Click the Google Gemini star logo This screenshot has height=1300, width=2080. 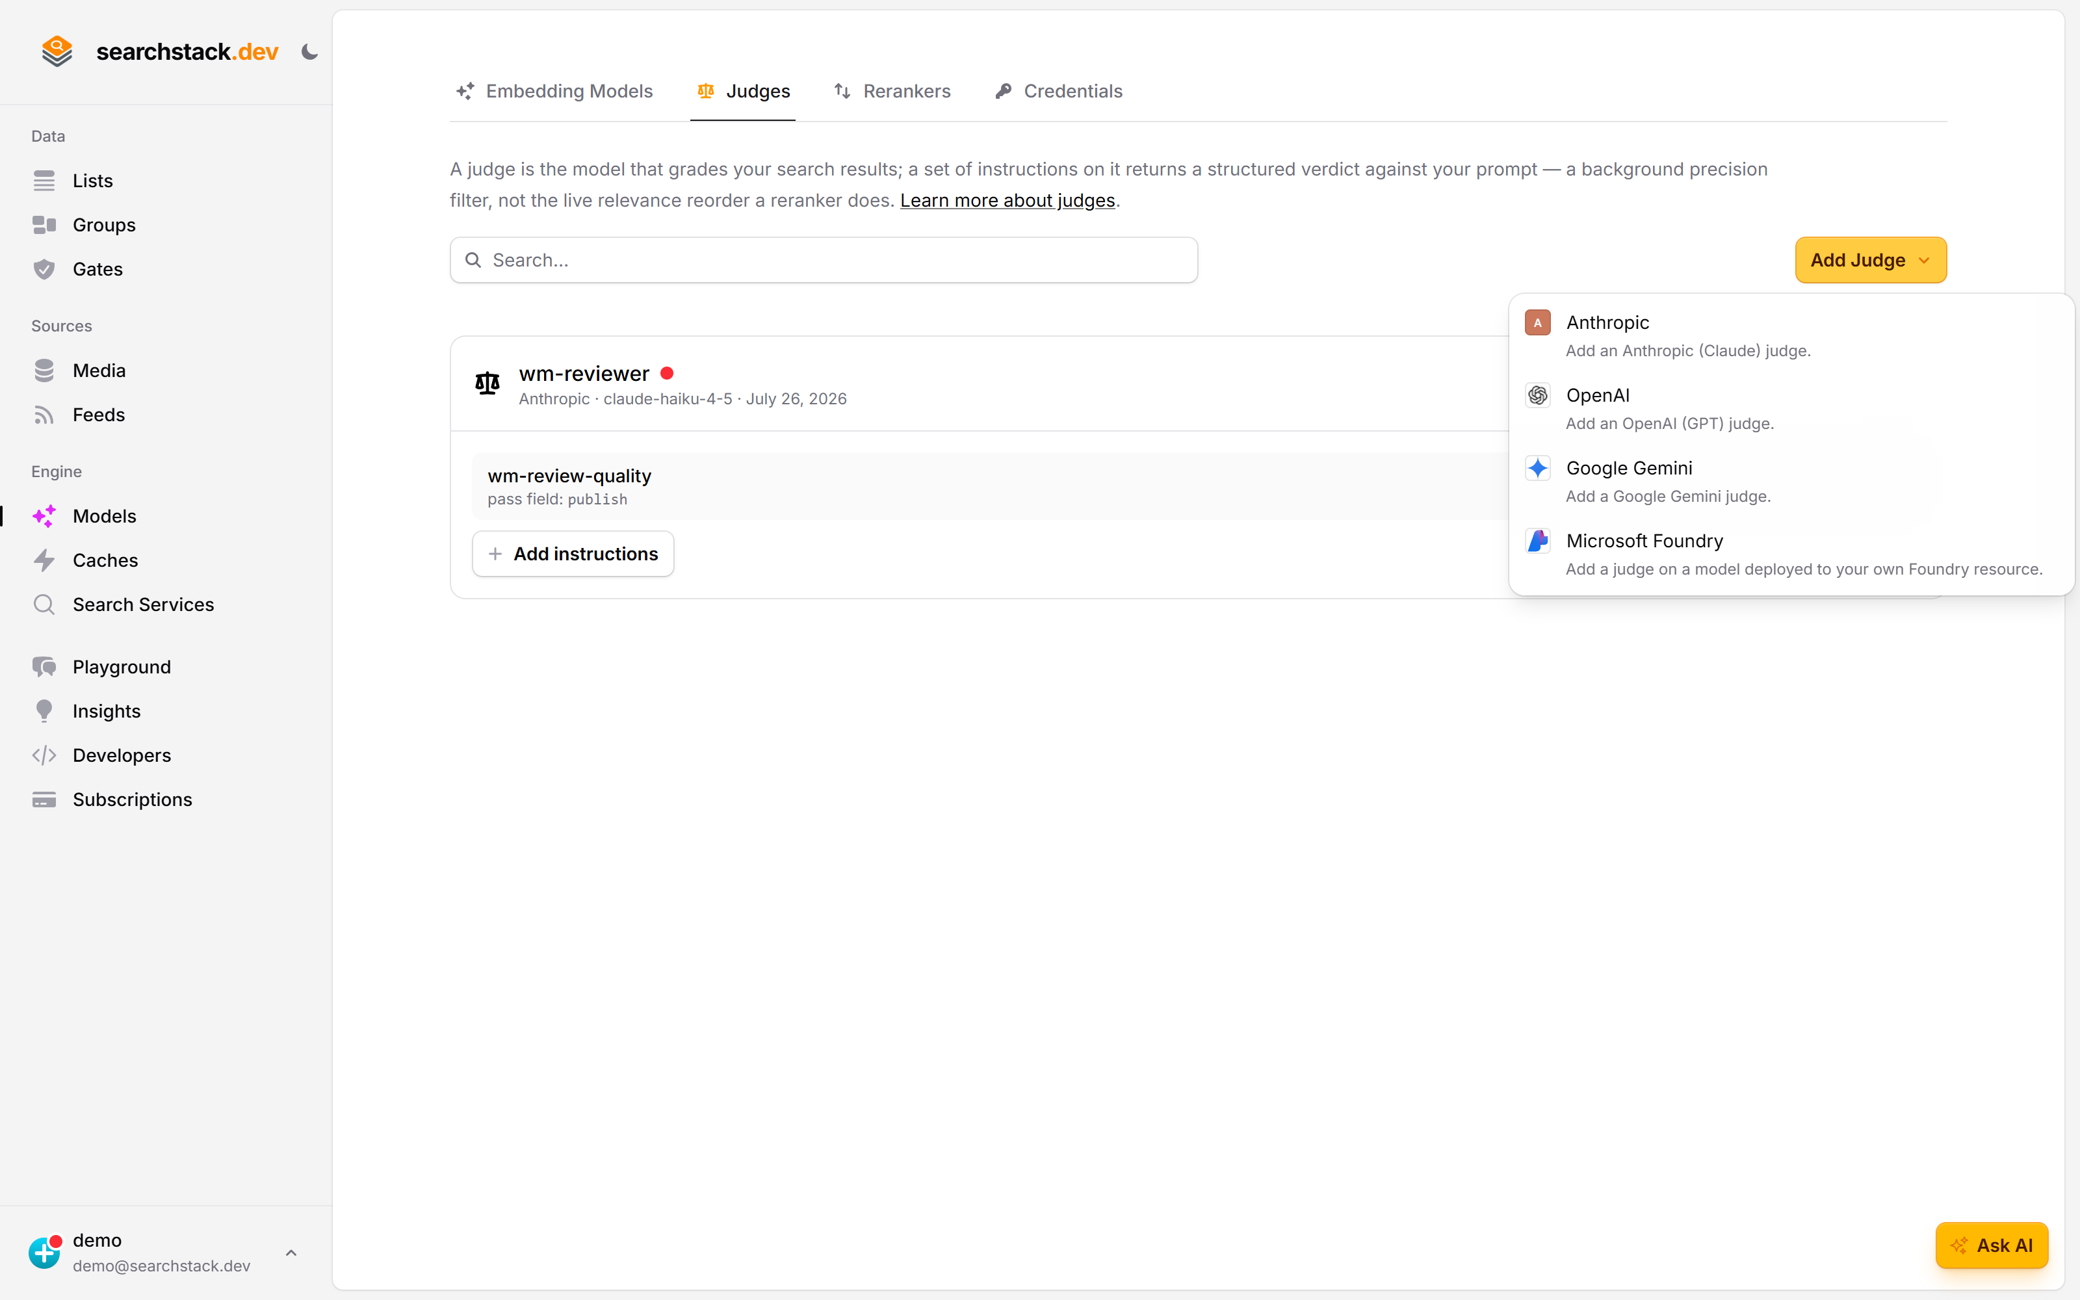(x=1538, y=468)
